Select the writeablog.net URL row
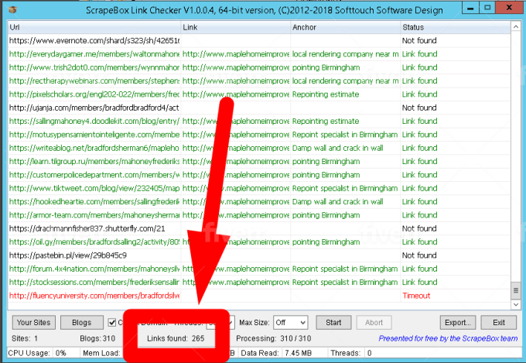Viewport: 526px width, 363px height. 259,148
